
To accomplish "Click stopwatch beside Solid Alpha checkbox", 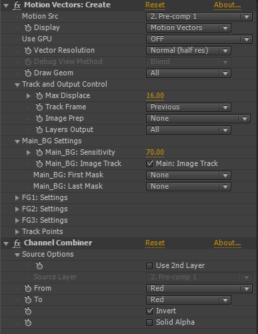I will point(28,323).
